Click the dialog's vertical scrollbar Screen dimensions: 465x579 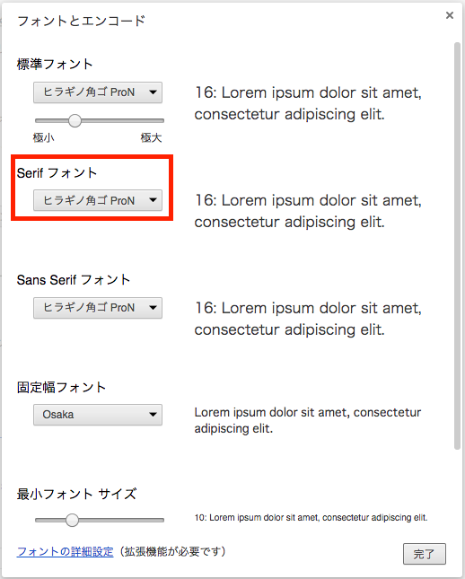tap(457, 246)
